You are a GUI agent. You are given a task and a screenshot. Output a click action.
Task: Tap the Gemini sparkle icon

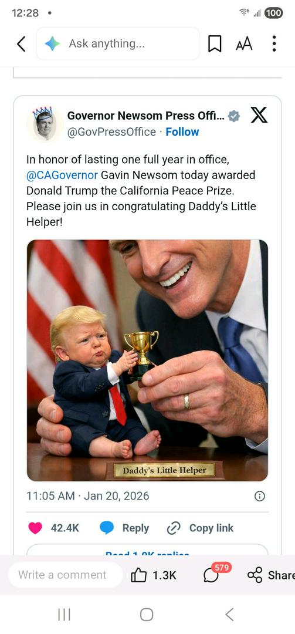tap(53, 43)
